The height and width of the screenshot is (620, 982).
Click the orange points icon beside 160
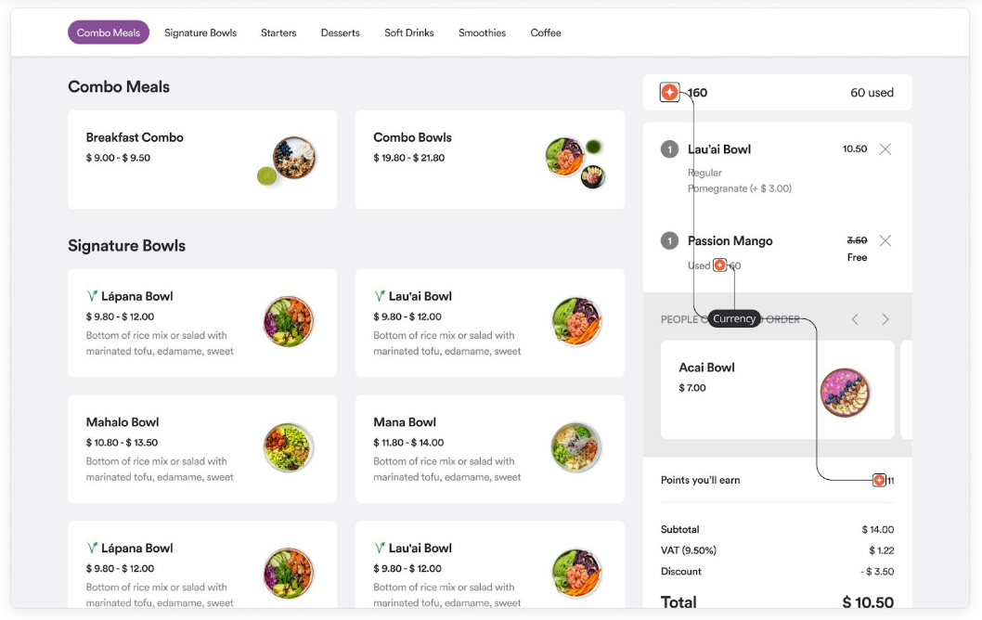pyautogui.click(x=669, y=92)
